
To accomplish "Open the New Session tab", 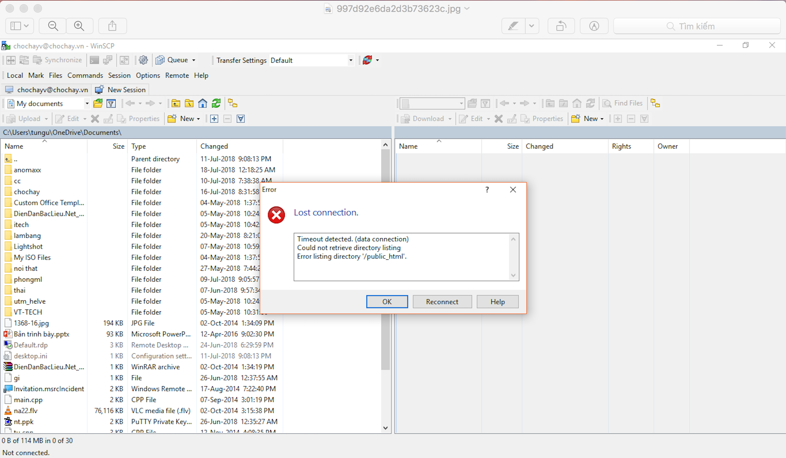I will (x=120, y=90).
